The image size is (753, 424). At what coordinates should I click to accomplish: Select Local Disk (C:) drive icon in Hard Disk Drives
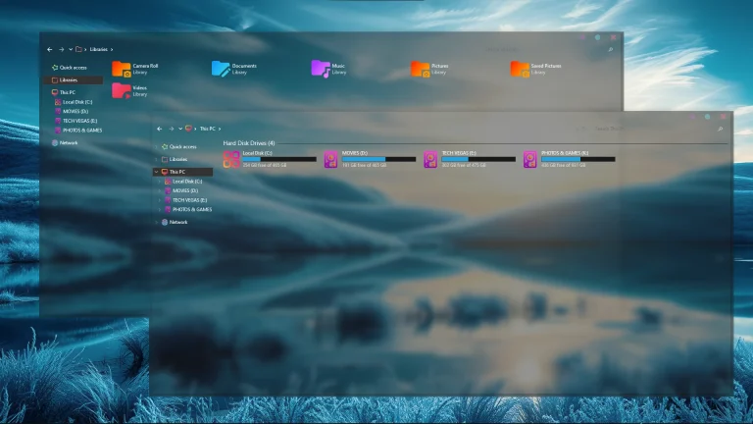click(x=231, y=159)
